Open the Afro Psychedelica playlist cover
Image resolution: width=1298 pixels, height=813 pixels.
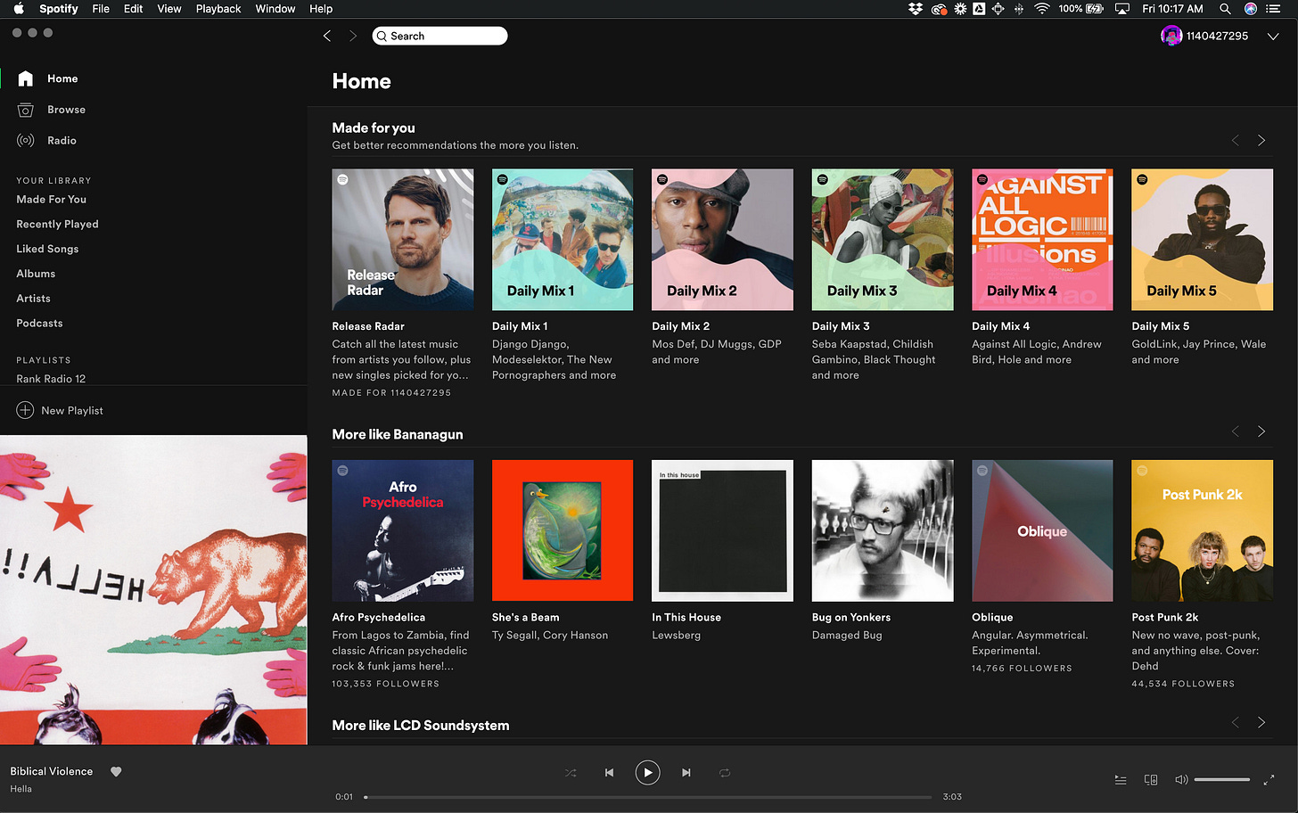click(x=403, y=530)
